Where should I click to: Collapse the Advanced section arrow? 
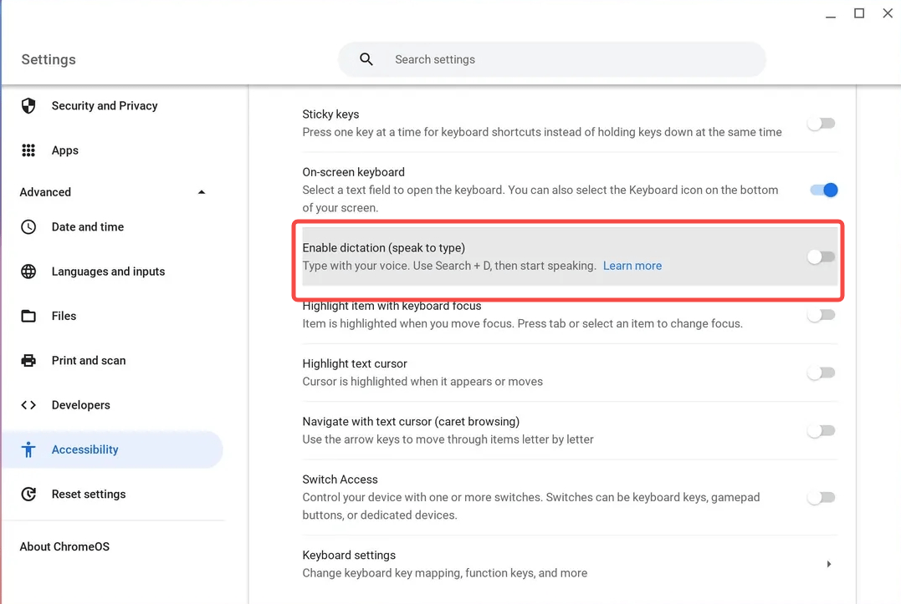pos(201,192)
